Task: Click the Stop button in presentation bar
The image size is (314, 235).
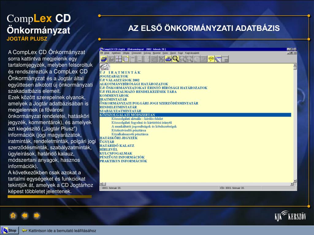Action: 10,230
